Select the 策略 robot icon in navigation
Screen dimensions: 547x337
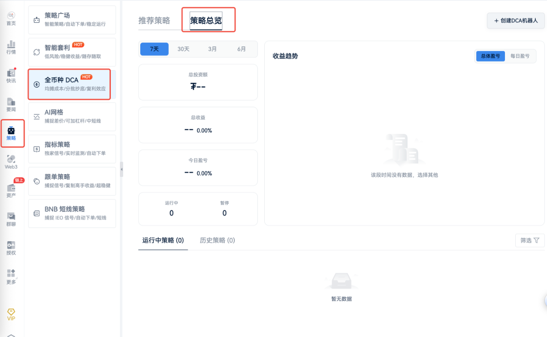coord(11,130)
